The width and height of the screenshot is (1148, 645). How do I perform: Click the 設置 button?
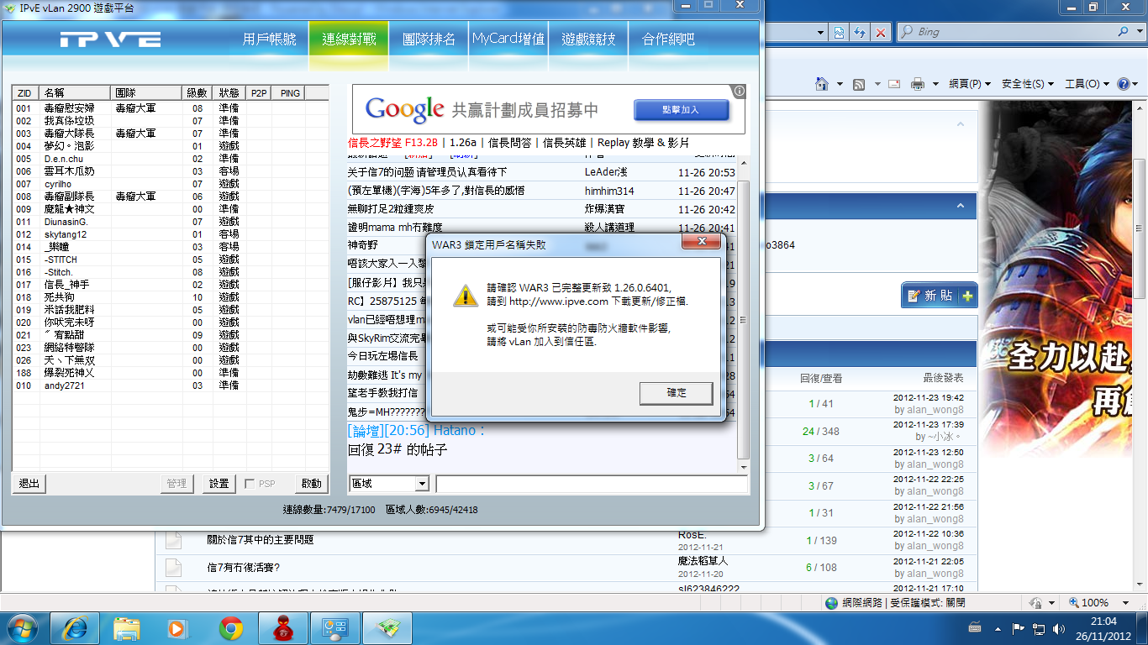[219, 484]
